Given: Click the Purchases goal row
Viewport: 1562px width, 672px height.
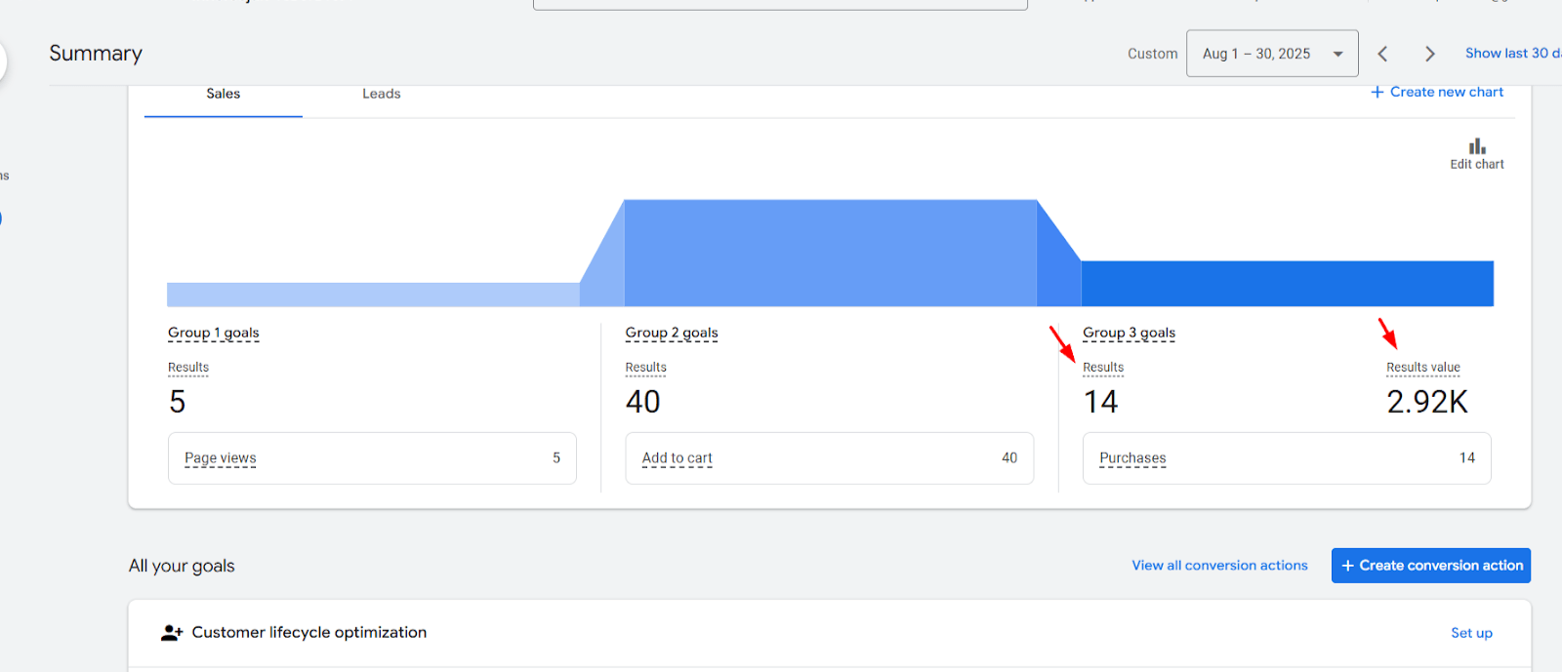Looking at the screenshot, I should 1287,458.
